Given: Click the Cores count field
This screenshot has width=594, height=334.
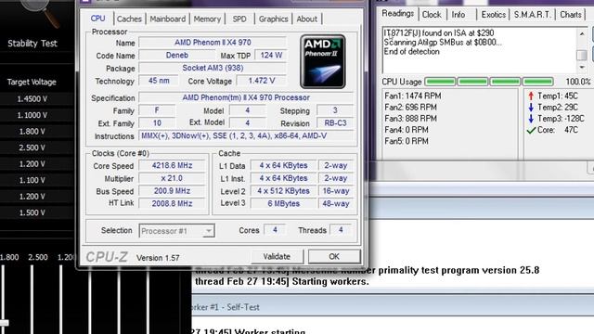Looking at the screenshot, I should click(275, 230).
